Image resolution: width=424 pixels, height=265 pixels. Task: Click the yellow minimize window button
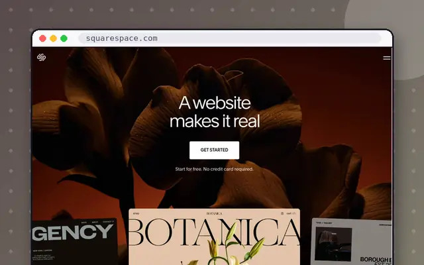pyautogui.click(x=53, y=38)
